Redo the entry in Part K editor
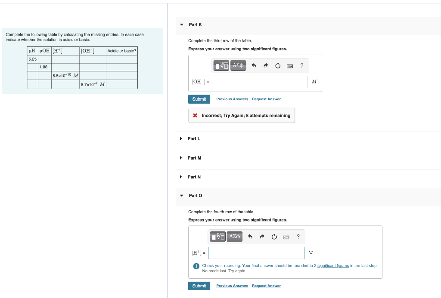441x298 pixels. tap(265, 65)
